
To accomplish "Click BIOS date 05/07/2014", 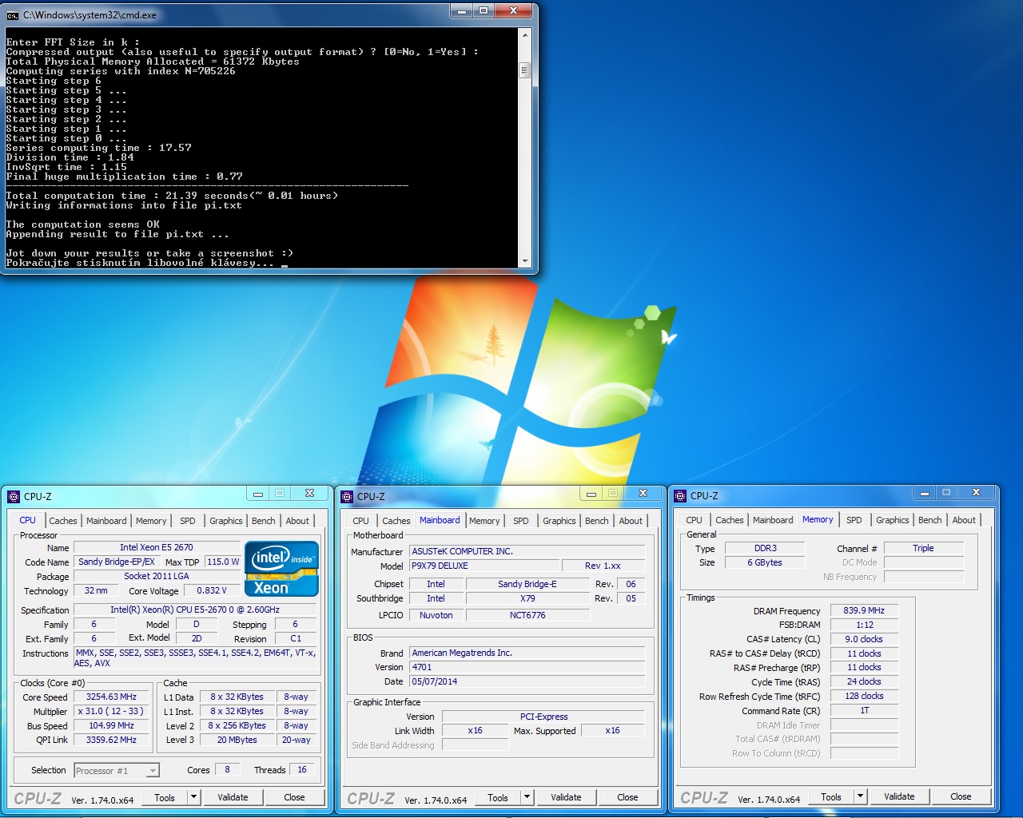I will coord(527,681).
